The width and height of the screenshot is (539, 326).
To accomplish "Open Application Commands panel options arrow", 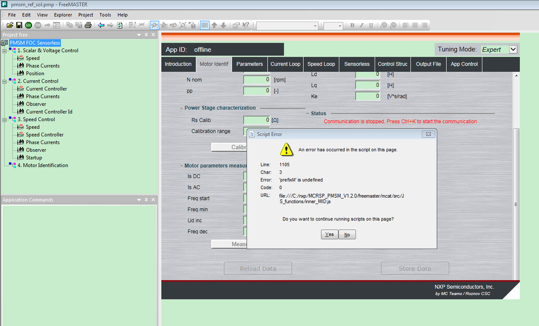I will click(x=139, y=200).
